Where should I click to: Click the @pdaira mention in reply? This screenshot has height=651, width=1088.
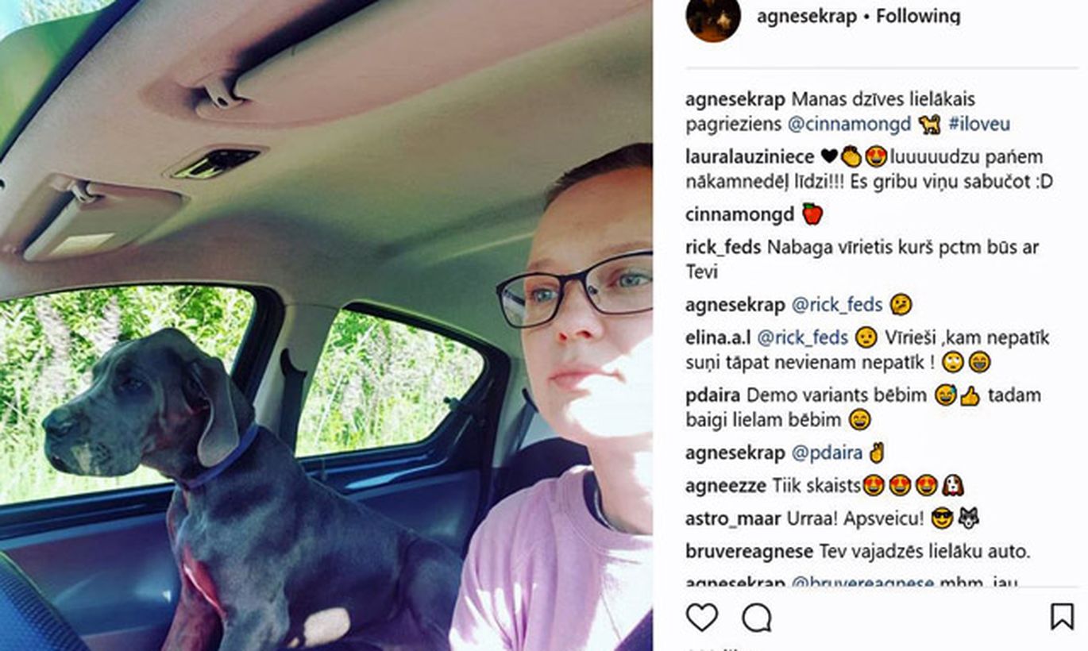click(827, 453)
